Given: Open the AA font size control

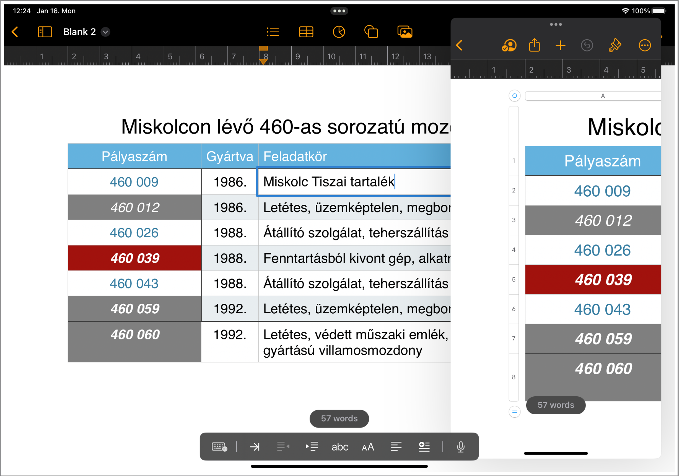Looking at the screenshot, I should [368, 447].
